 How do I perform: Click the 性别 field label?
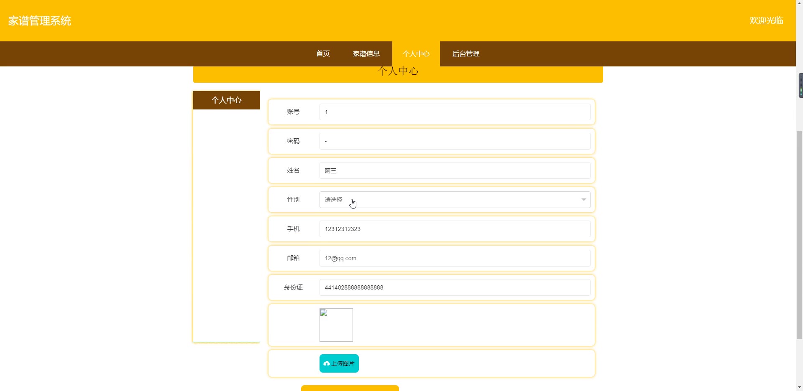tap(293, 200)
